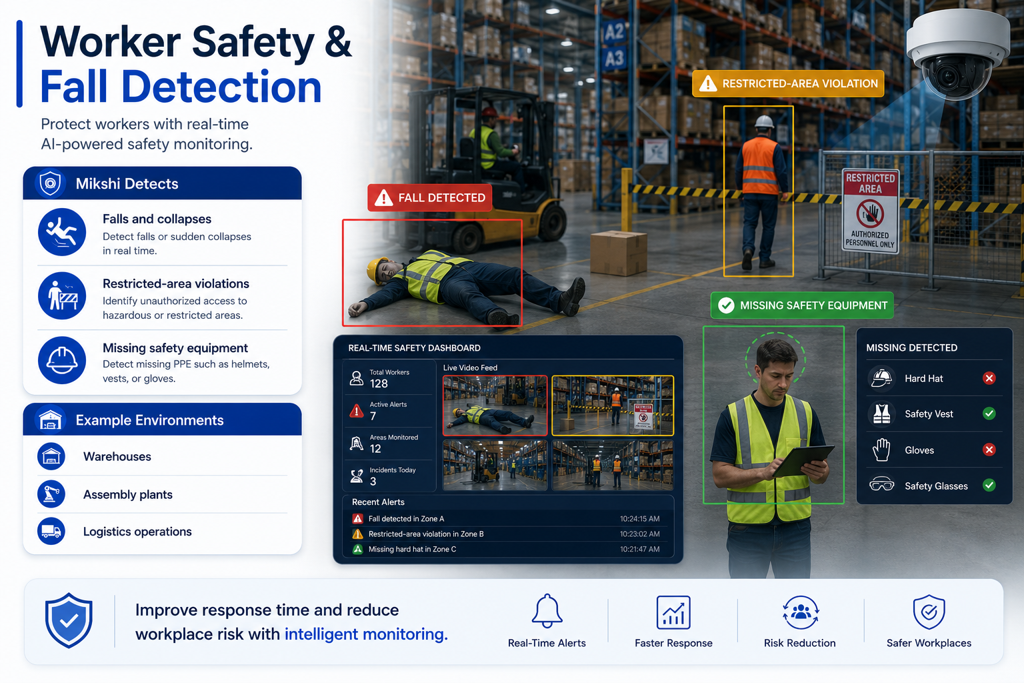Click the Total Workers person icon

[357, 378]
